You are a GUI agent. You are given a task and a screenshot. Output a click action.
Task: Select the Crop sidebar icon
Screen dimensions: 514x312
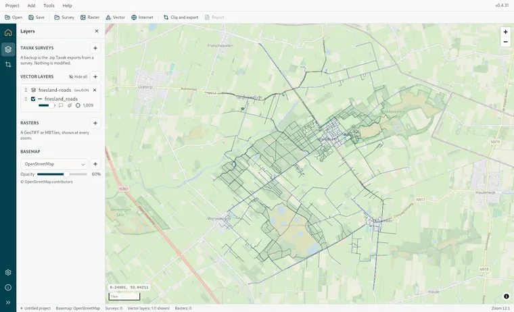tap(8, 65)
